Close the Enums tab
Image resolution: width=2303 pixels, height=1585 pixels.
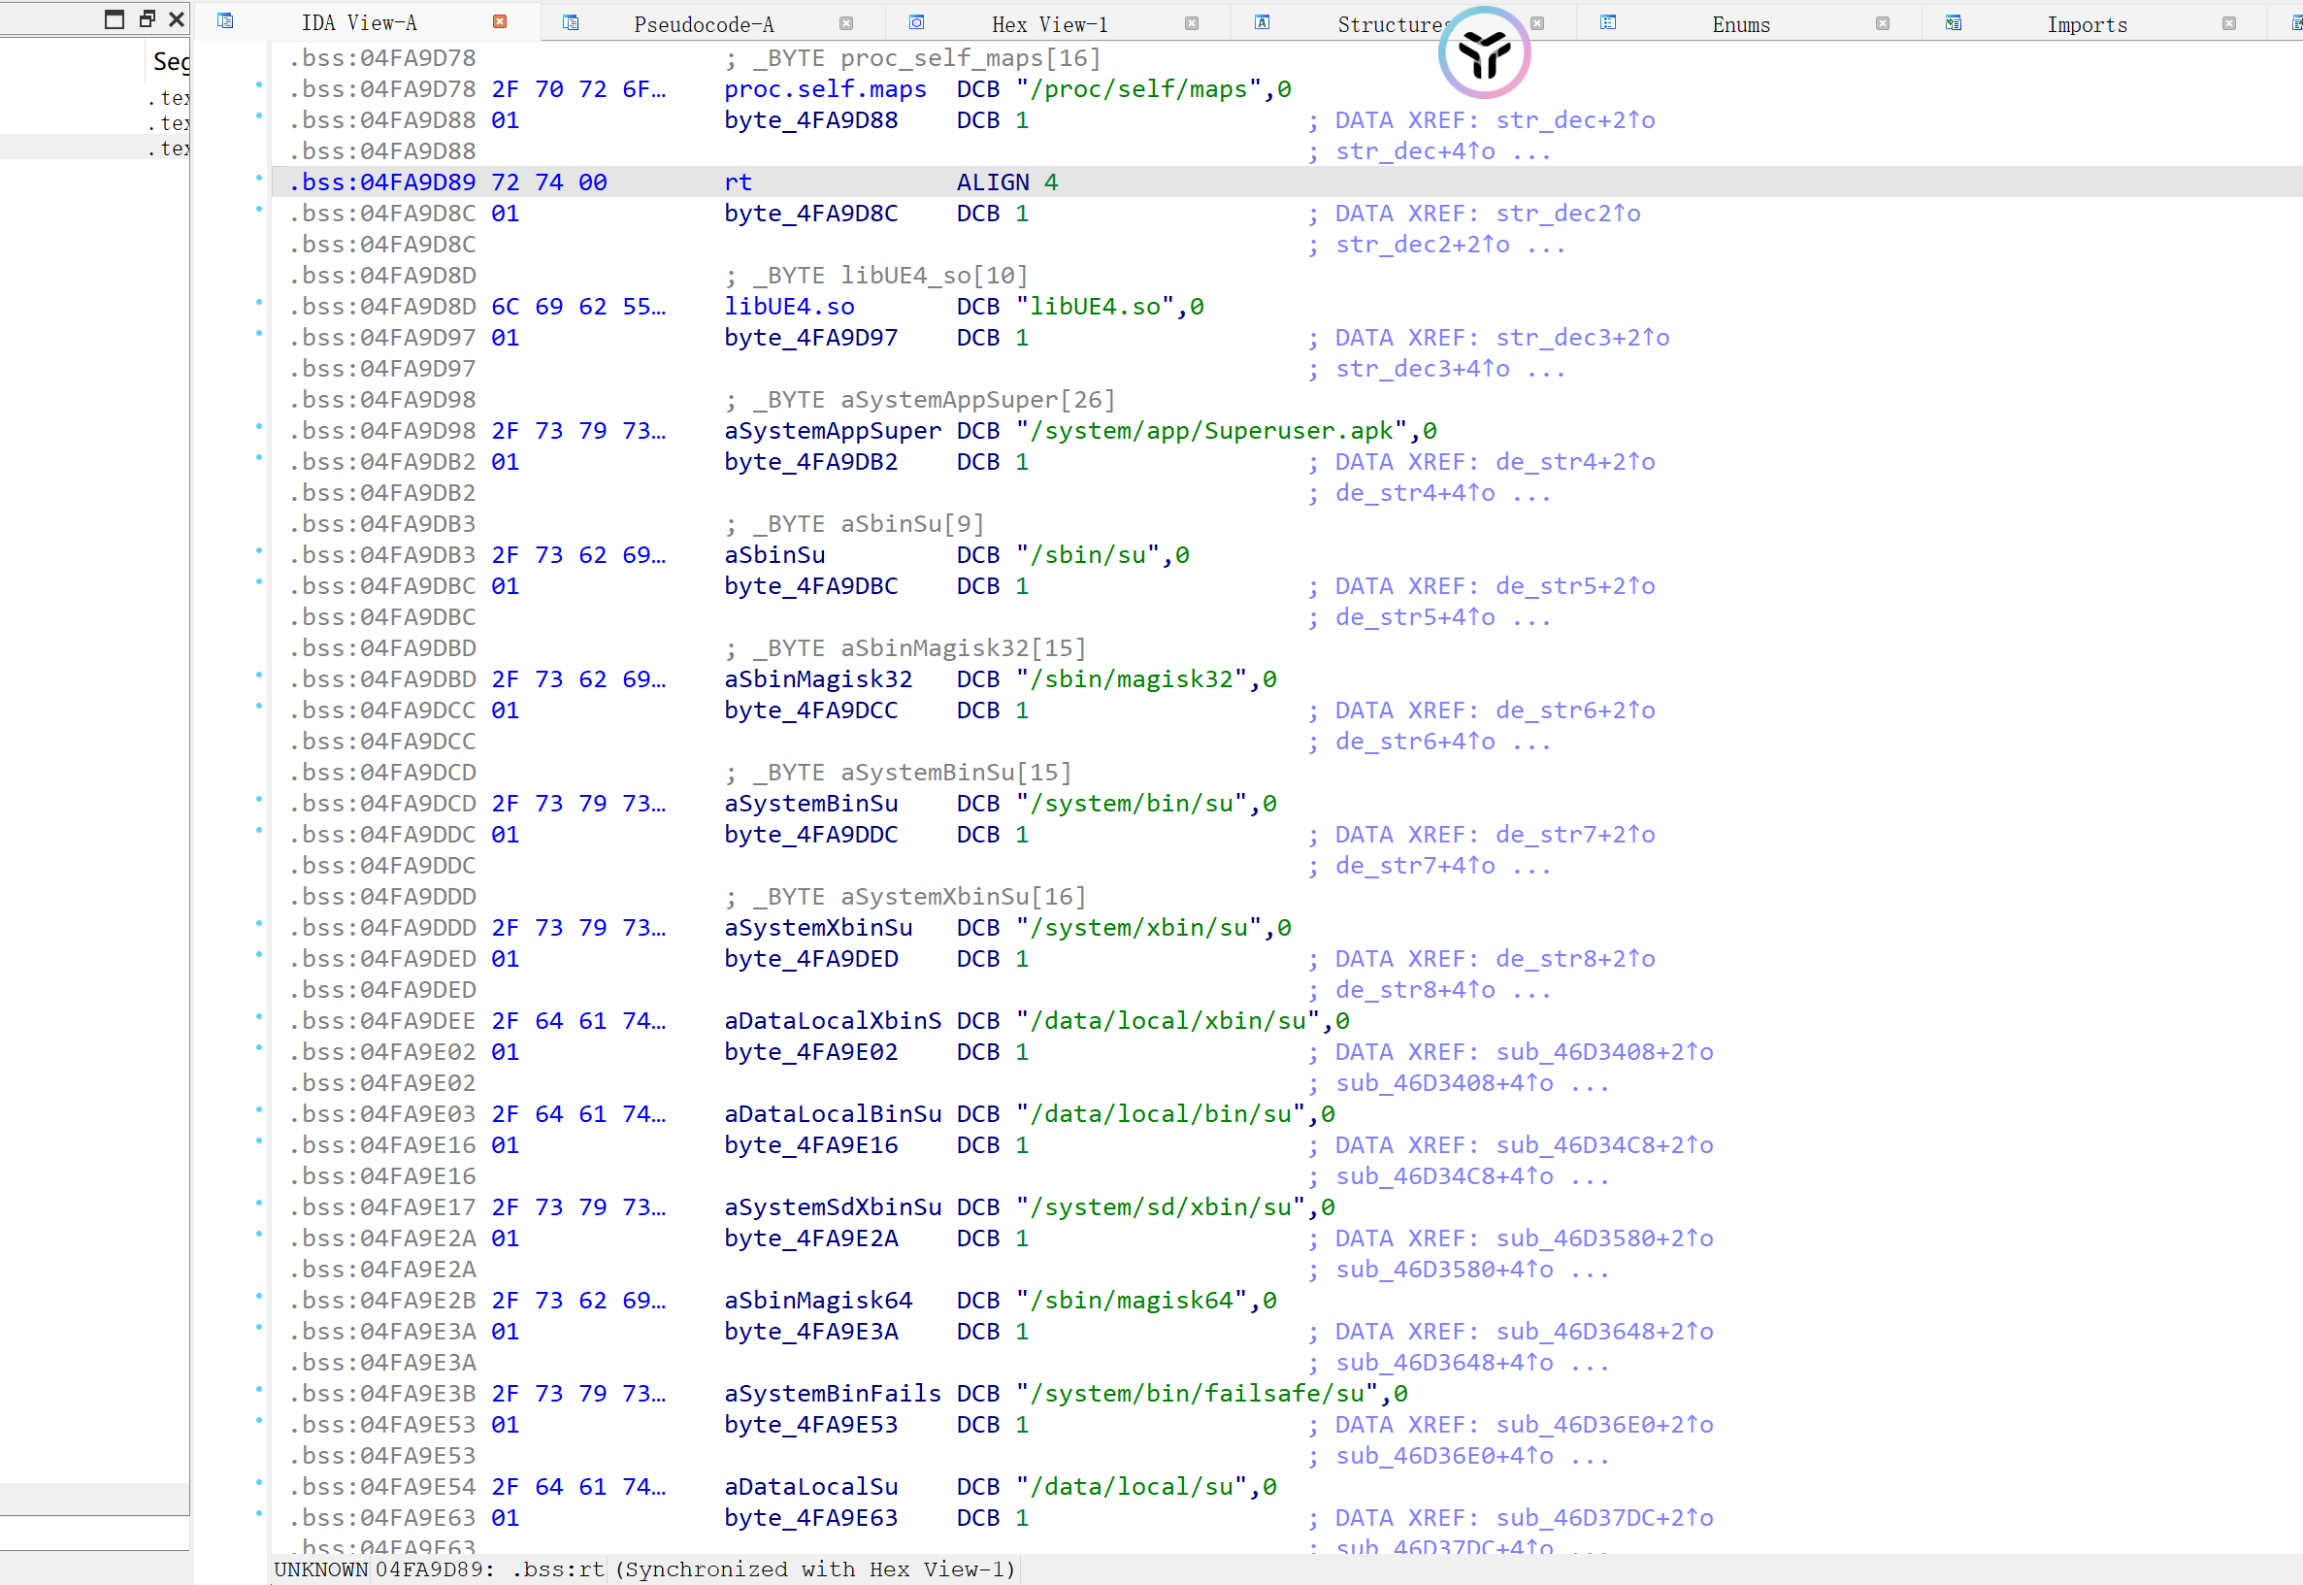point(1883,23)
